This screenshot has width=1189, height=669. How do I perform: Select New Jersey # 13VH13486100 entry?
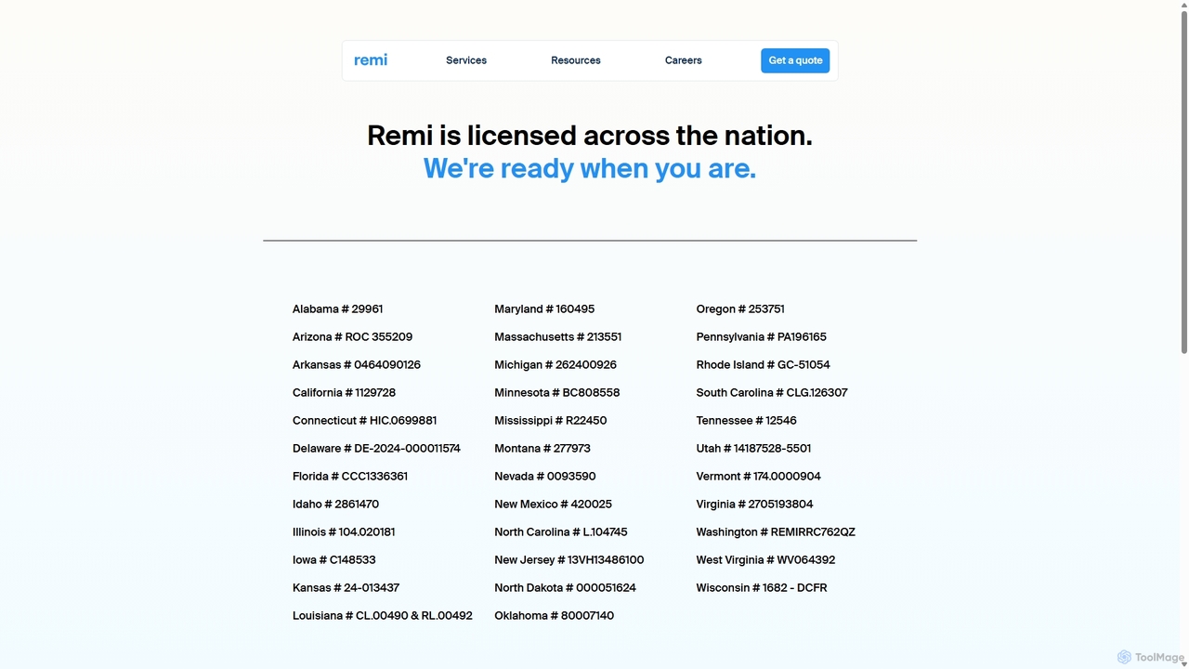(569, 560)
